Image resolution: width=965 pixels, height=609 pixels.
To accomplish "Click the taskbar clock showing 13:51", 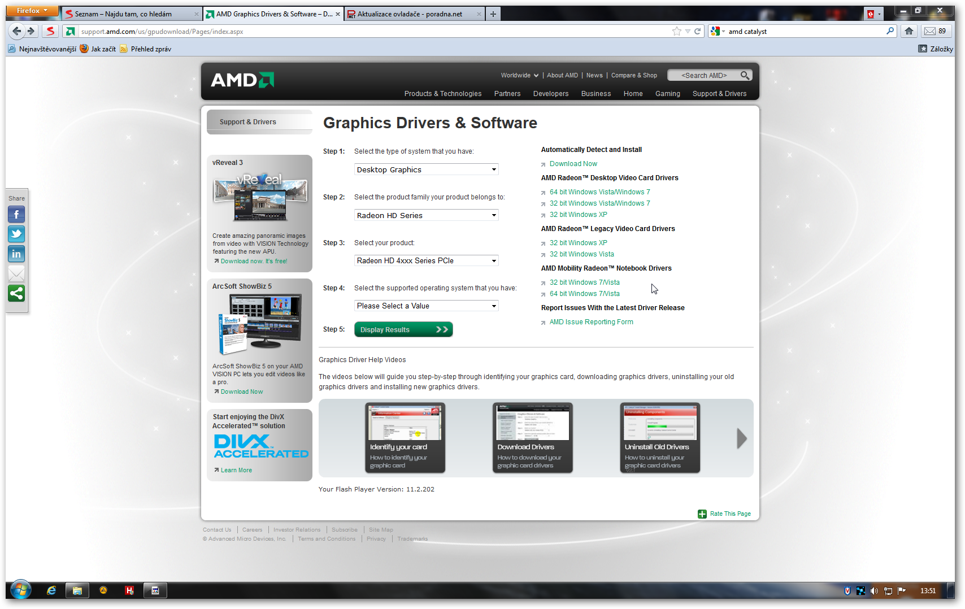I will tap(928, 591).
